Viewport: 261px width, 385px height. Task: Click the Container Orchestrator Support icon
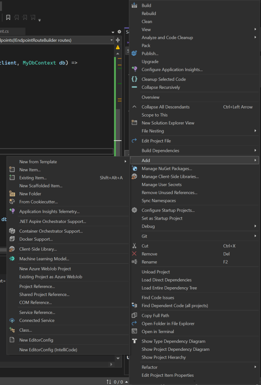point(12,231)
